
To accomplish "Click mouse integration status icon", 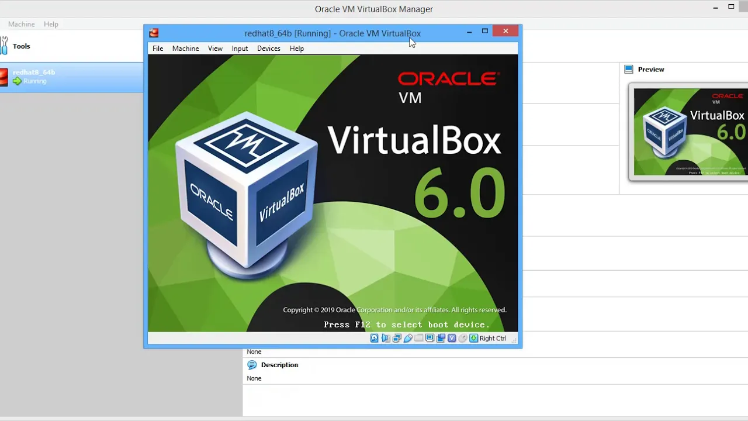I will point(463,338).
